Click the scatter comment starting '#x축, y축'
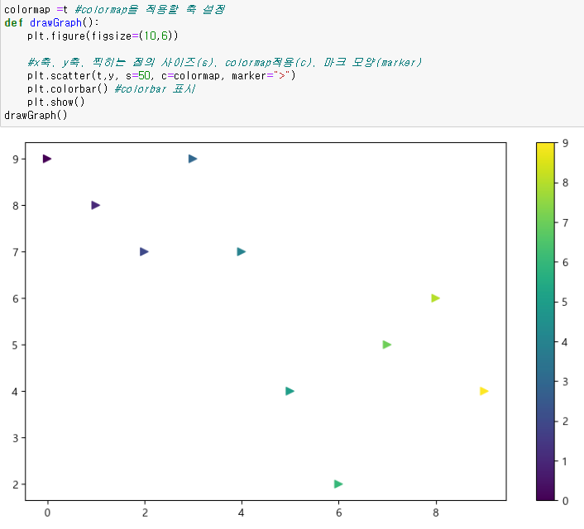 click(x=225, y=63)
